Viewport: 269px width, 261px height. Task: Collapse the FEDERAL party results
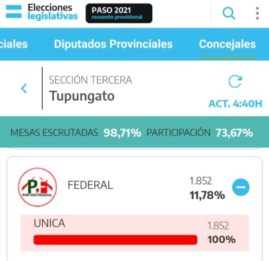241,187
